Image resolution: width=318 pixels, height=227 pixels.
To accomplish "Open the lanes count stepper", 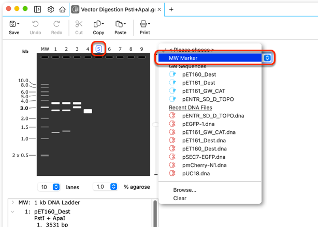I will [x=56, y=187].
